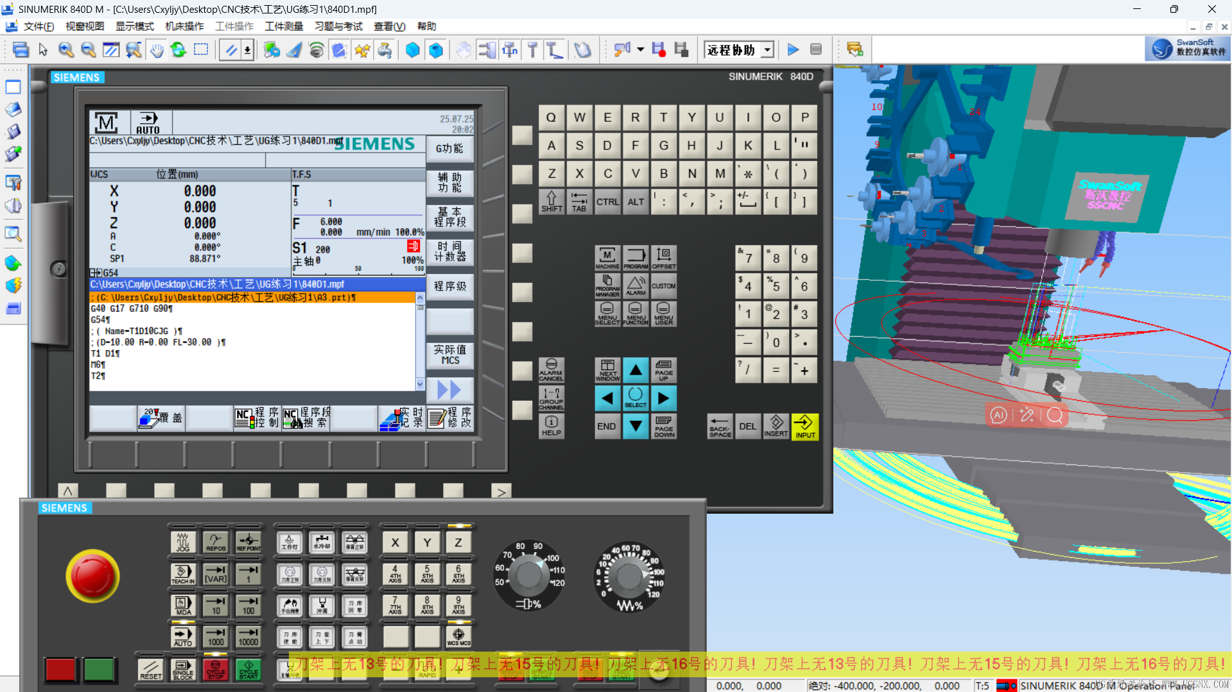1232x692 pixels.
Task: Click the program list scroll-up arrow
Action: [420, 298]
